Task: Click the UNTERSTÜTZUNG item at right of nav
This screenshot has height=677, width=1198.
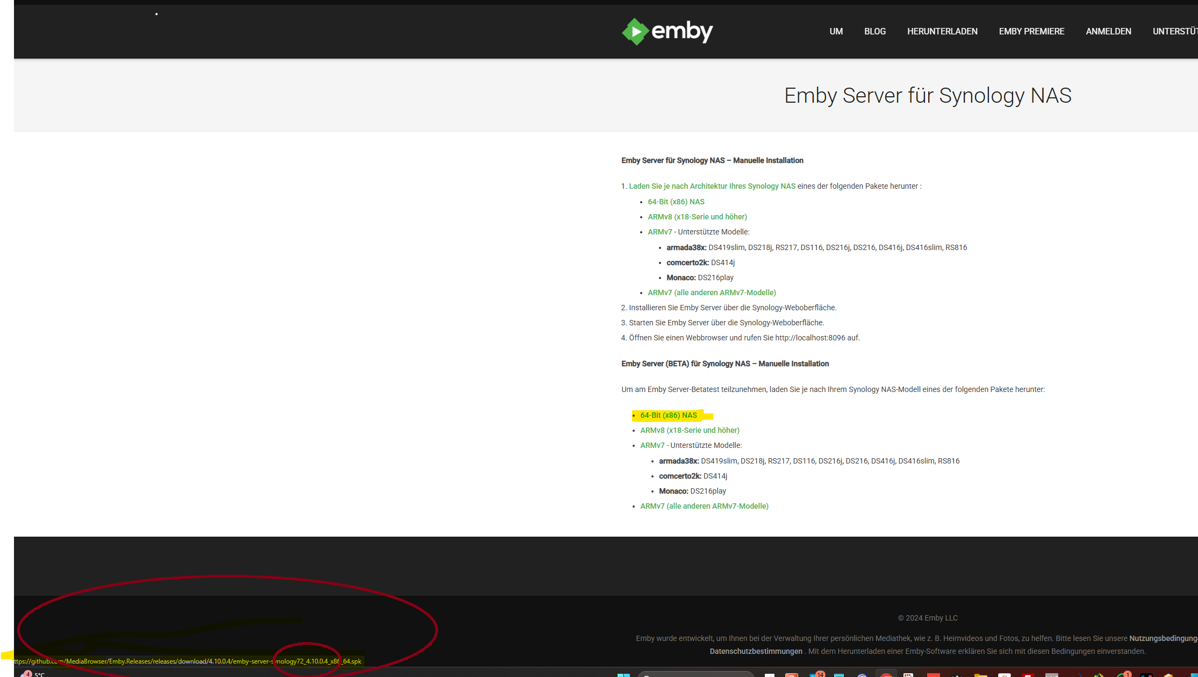Action: (x=1175, y=31)
